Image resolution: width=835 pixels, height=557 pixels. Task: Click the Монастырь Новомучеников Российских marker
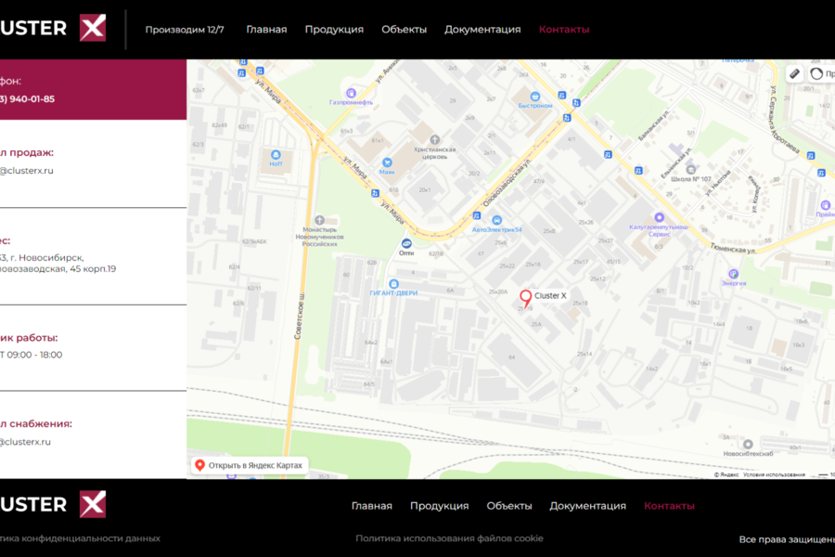tap(319, 220)
